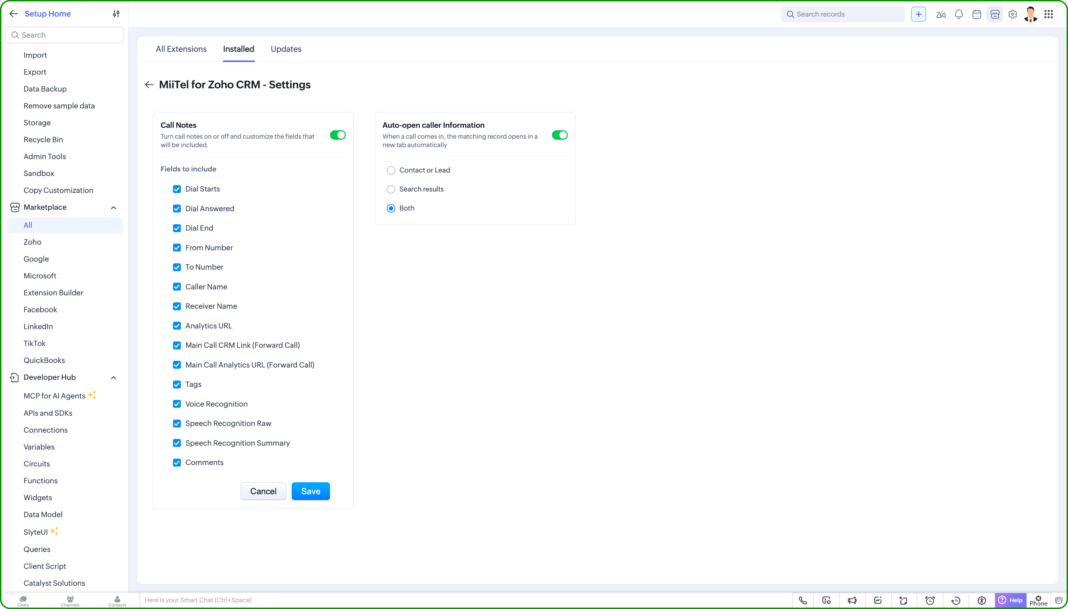The image size is (1068, 609).
Task: Open Sandbox in sidebar
Action: click(x=39, y=174)
